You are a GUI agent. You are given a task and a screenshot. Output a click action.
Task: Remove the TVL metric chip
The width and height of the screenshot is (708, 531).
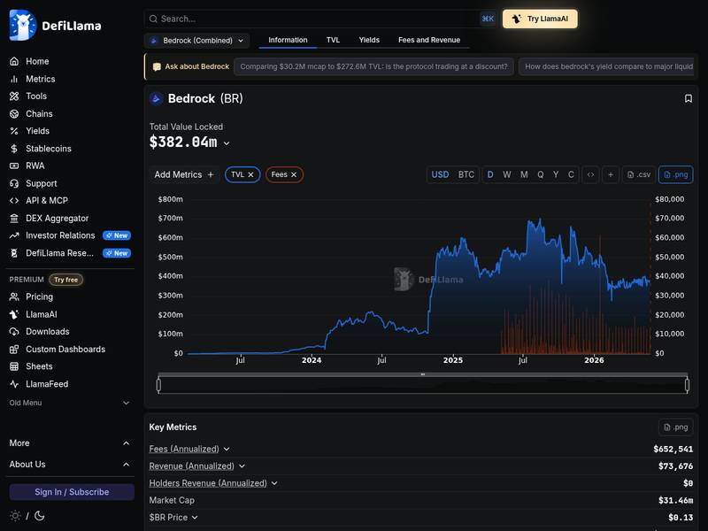point(250,174)
